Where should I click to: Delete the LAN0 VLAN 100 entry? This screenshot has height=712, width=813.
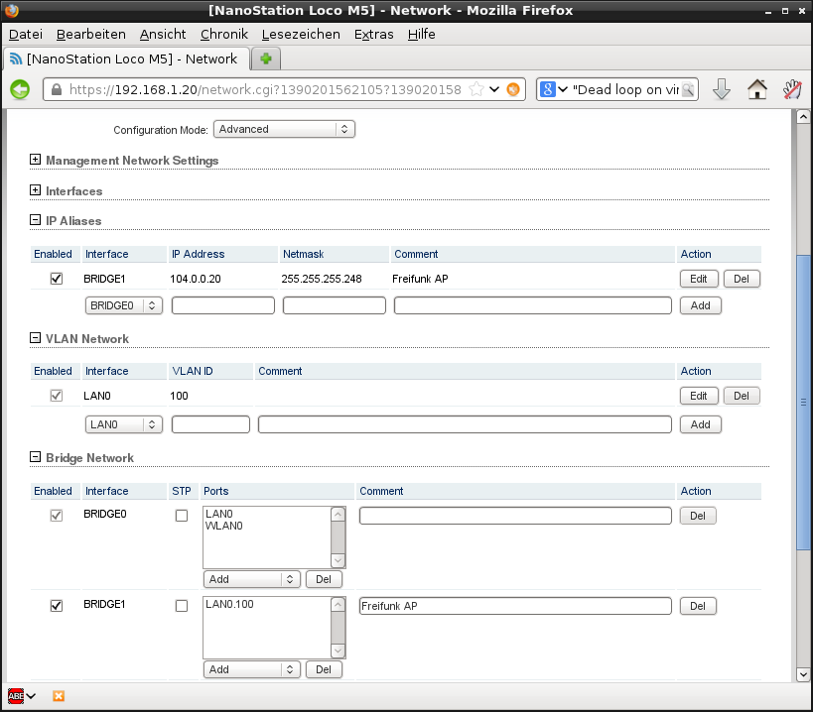click(741, 396)
